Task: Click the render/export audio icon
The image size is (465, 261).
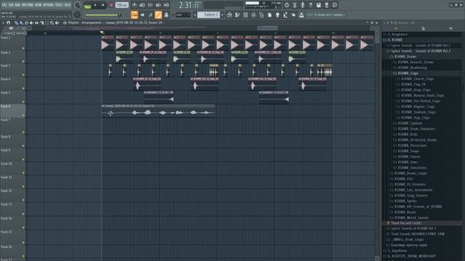Action: pos(326,5)
